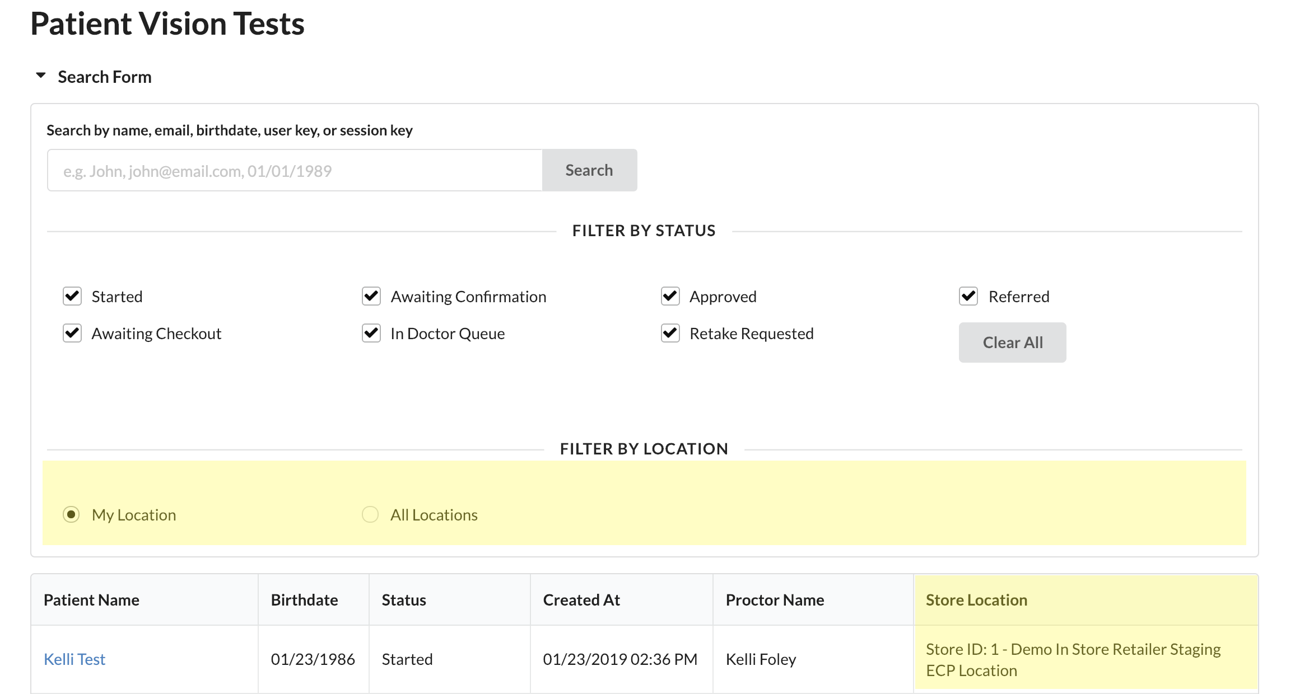Select the All Locations radio option
This screenshot has width=1295, height=694.
click(x=370, y=514)
